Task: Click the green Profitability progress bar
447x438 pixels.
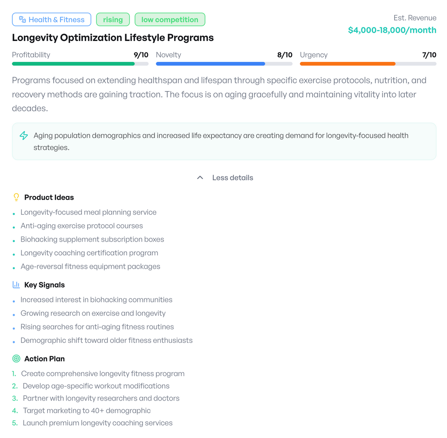Action: pos(80,64)
